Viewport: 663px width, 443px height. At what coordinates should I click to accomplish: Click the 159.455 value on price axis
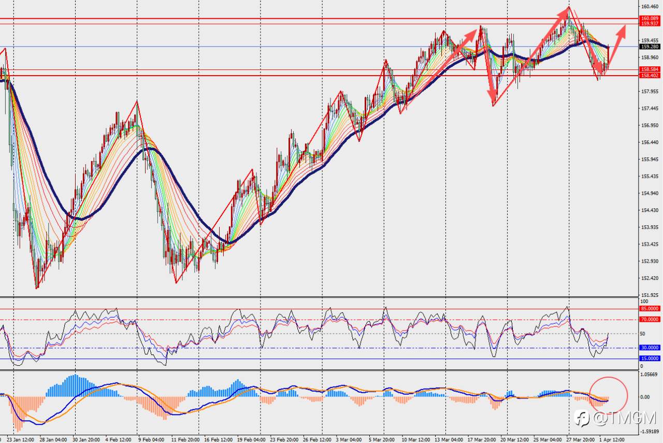(650, 40)
